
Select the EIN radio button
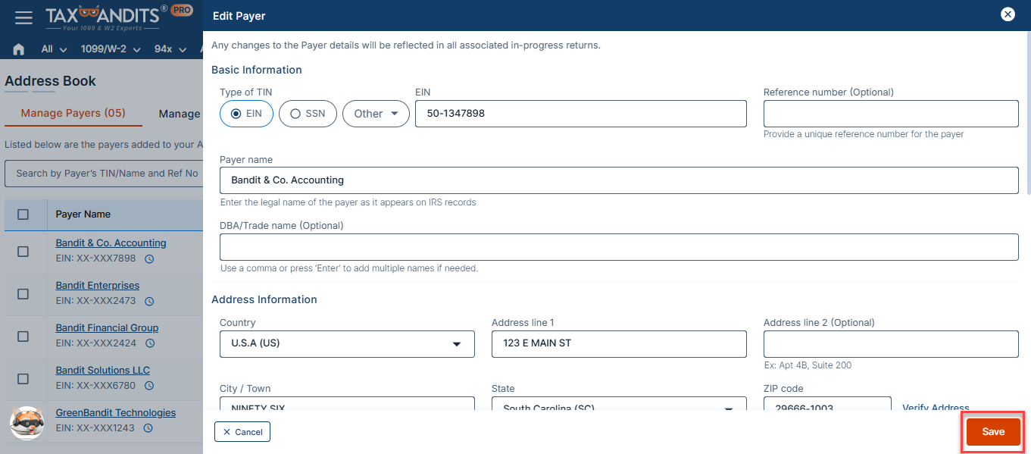(x=246, y=114)
